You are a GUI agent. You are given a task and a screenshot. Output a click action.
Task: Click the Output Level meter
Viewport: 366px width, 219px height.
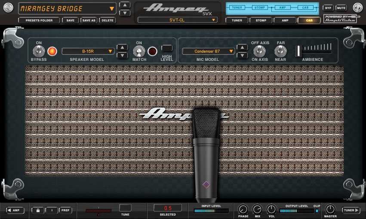297,211
